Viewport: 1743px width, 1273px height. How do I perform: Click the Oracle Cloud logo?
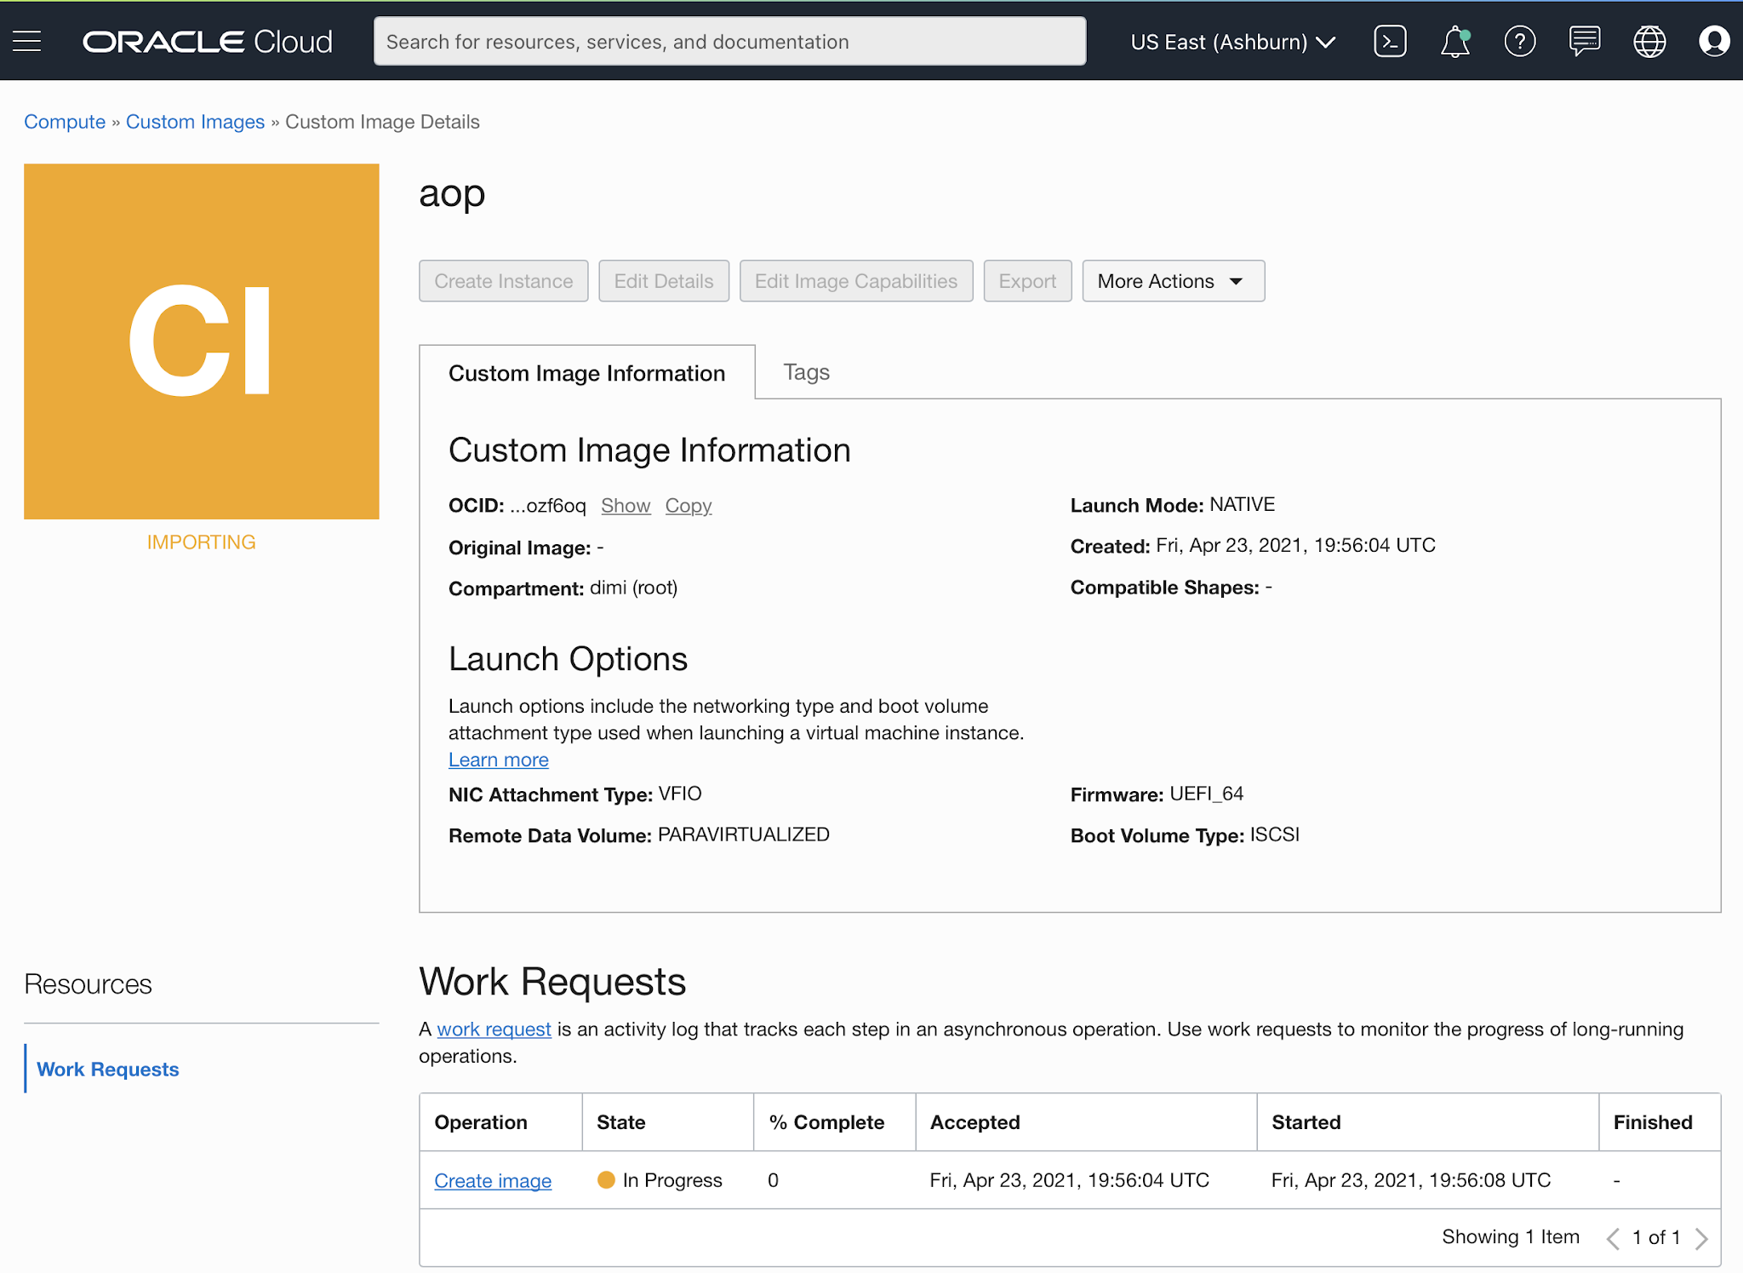pos(208,42)
